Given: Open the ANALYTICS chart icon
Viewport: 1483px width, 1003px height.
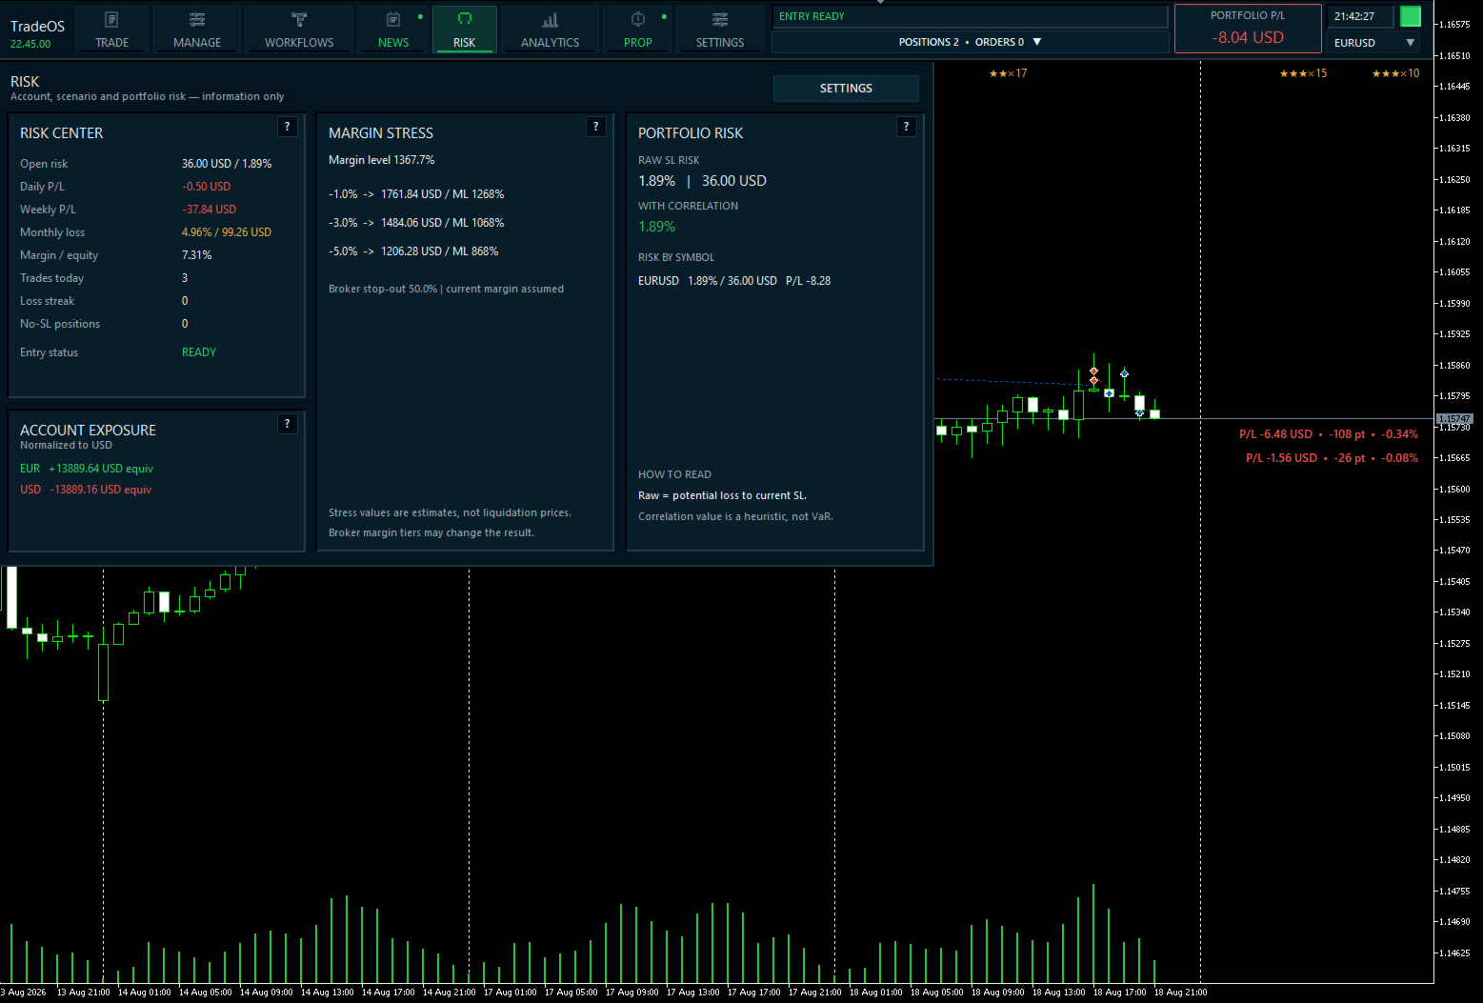Looking at the screenshot, I should (x=550, y=20).
